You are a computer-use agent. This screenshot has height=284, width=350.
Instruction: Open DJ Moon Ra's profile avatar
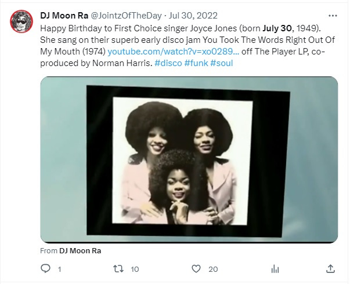tap(21, 21)
